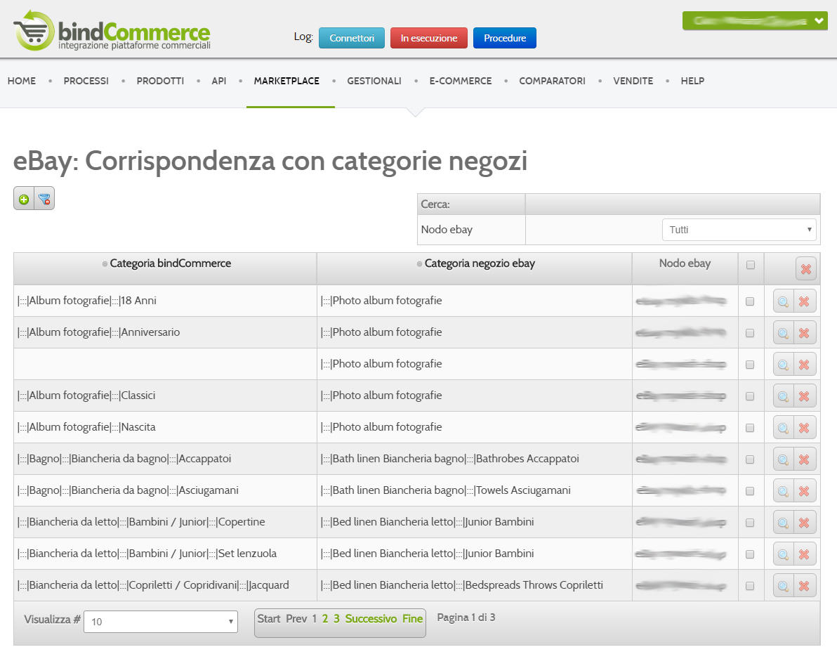Sort by Categoria negozio ebay column
The height and width of the screenshot is (666, 837).
click(x=480, y=263)
